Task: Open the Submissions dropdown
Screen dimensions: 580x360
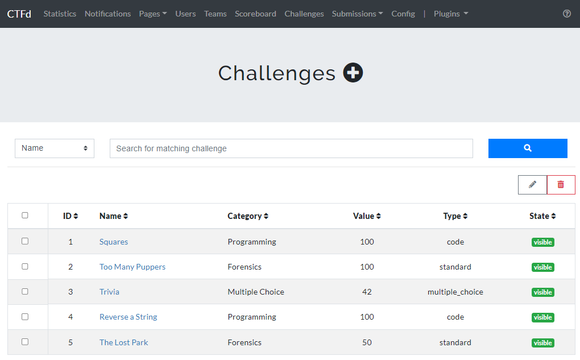Action: click(x=357, y=14)
